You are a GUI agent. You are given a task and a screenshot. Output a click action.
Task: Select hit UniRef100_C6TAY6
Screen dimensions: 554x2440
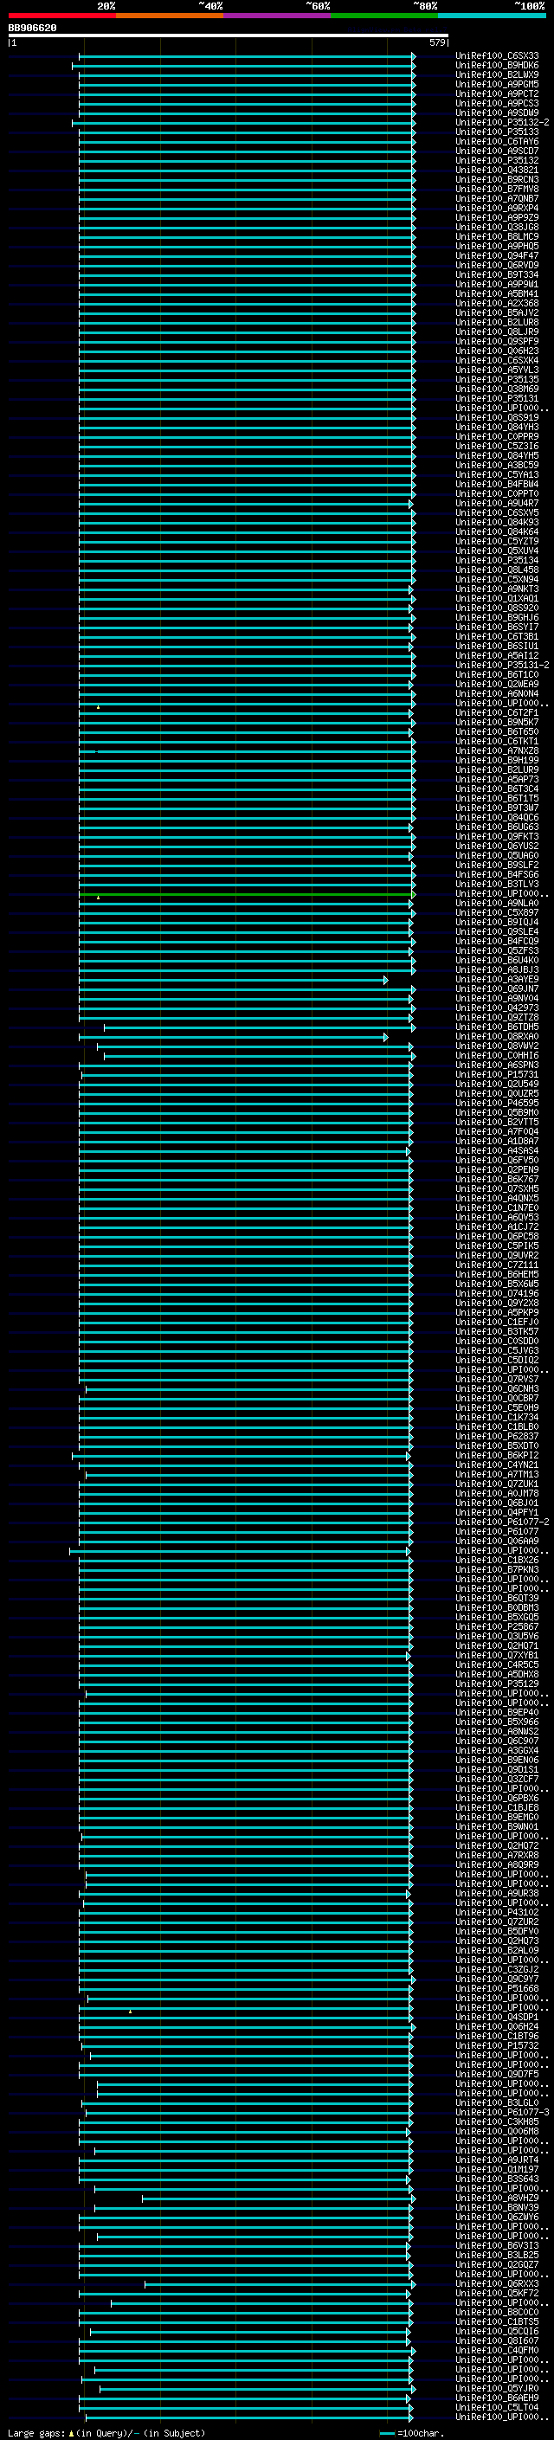497,141
